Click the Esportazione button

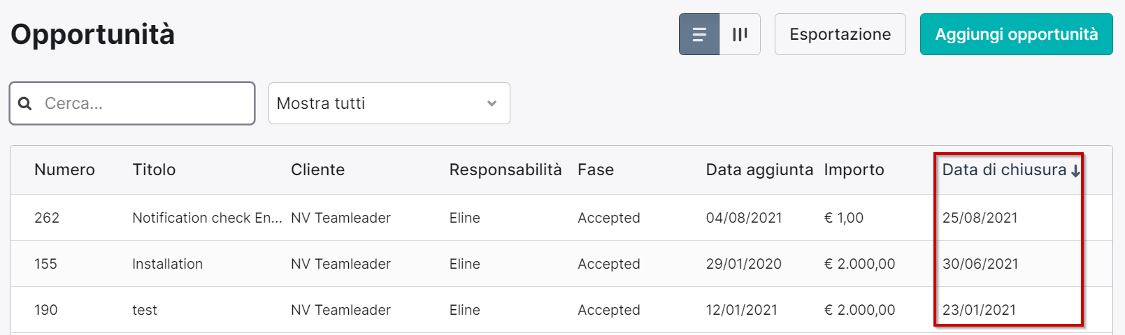pos(840,34)
